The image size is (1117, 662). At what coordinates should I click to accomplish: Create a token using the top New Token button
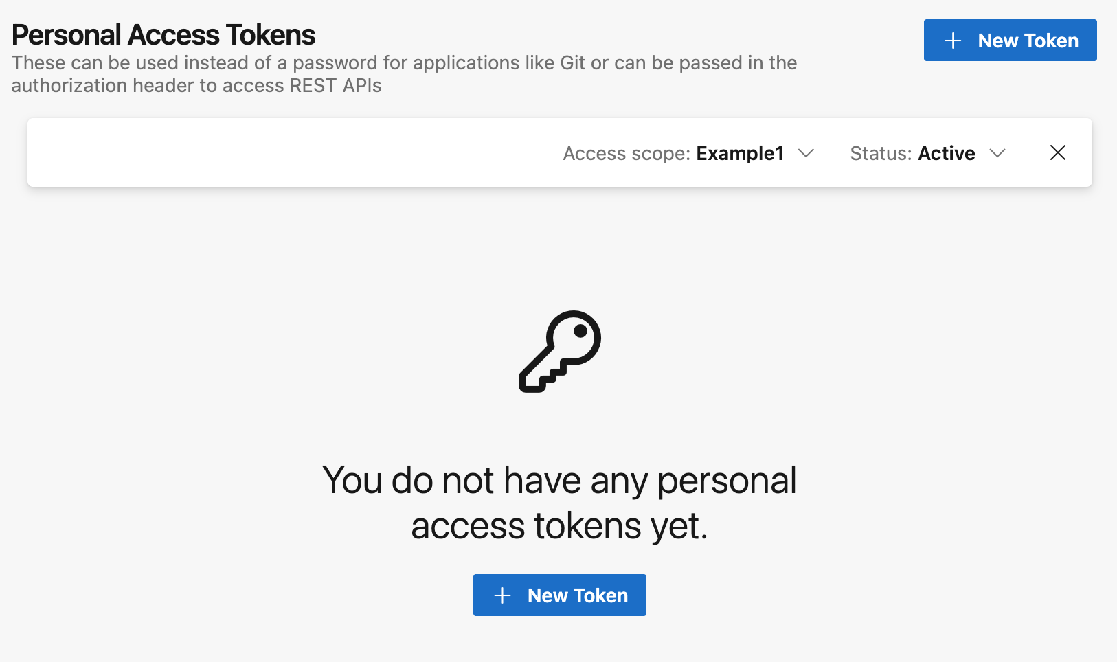coord(1010,41)
